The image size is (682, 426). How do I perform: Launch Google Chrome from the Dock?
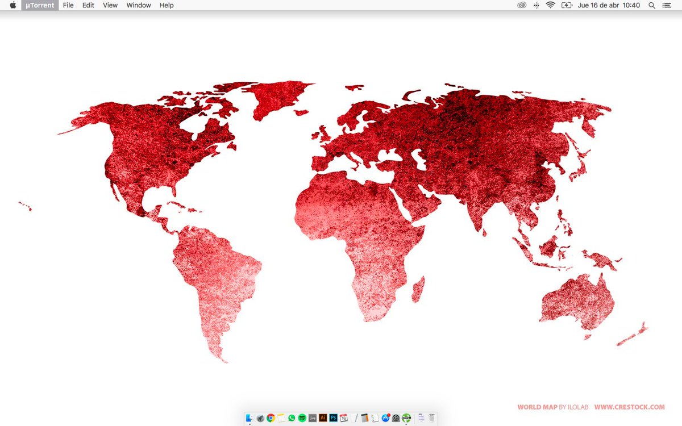[x=271, y=418]
